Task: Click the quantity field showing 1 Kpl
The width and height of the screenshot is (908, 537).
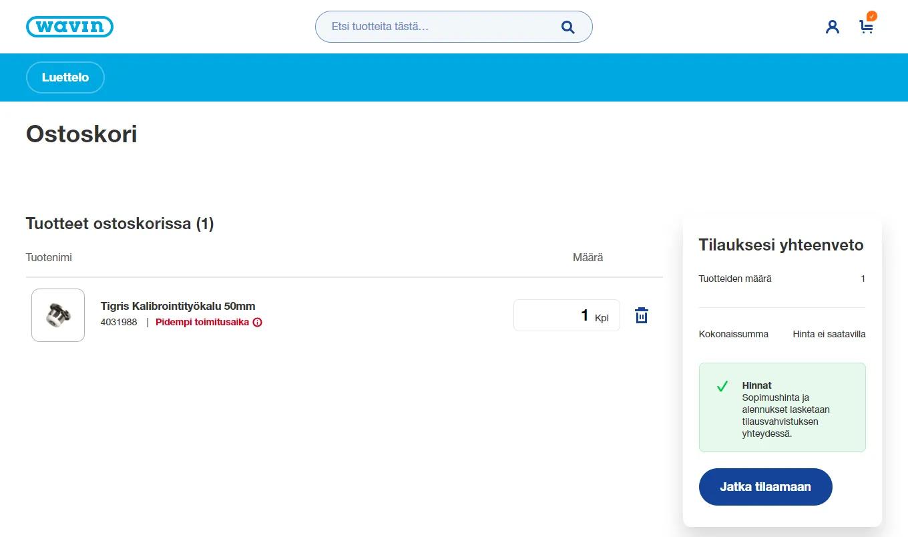Action: tap(567, 315)
